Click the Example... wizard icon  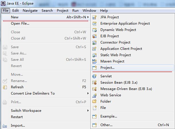[x=95, y=116]
